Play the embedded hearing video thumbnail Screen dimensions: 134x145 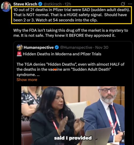[73, 115]
